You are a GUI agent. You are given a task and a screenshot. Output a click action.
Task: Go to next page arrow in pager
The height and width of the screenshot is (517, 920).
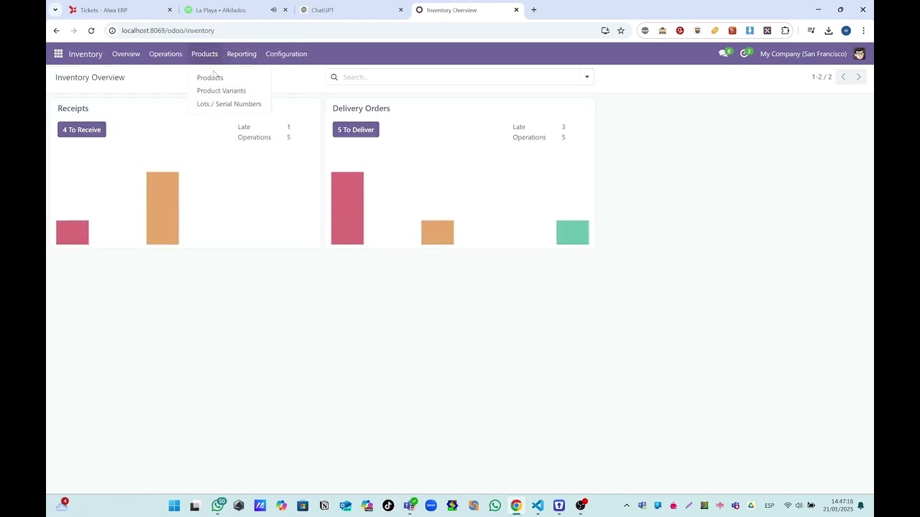coord(858,77)
